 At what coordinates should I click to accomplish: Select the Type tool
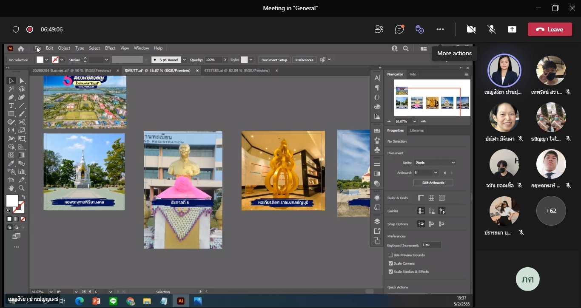pyautogui.click(x=11, y=105)
